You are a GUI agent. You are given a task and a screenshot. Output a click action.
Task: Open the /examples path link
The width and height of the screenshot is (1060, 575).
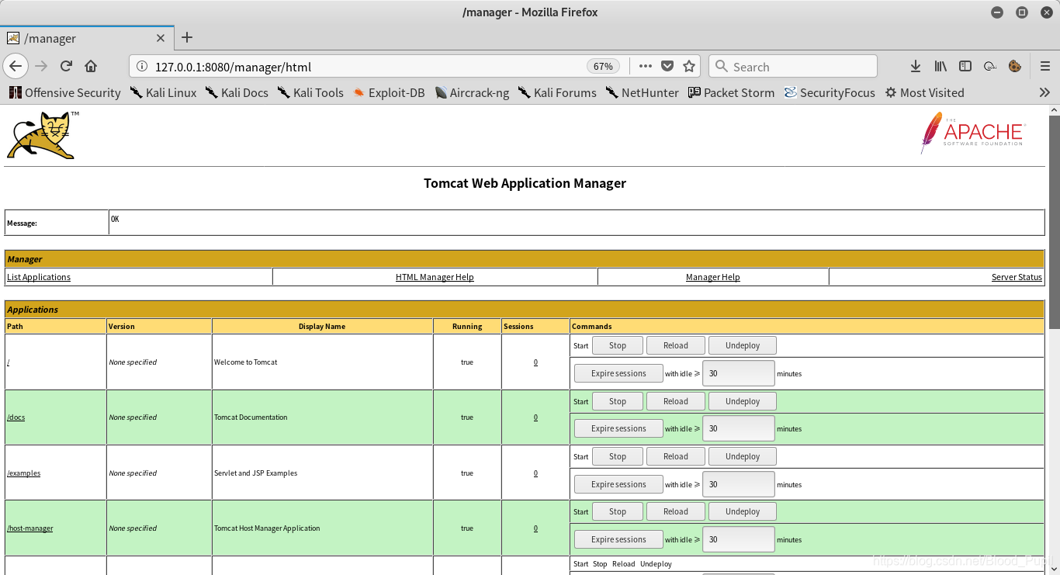pyautogui.click(x=23, y=473)
